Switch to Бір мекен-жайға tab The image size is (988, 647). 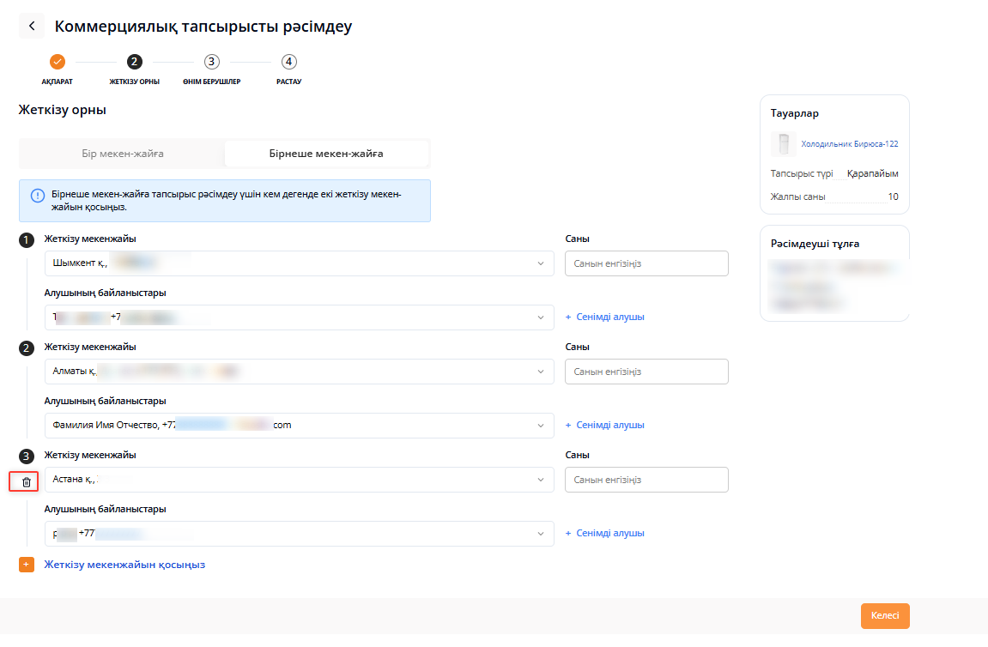123,154
